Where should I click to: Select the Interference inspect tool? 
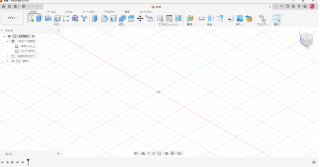coord(210,19)
